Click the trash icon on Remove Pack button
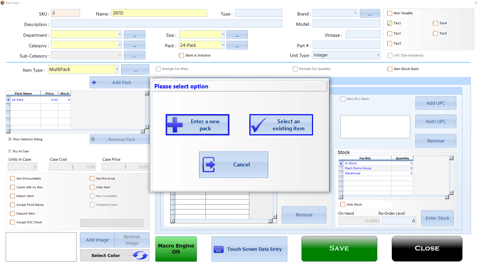This screenshot has height=270, width=480. pyautogui.click(x=93, y=139)
